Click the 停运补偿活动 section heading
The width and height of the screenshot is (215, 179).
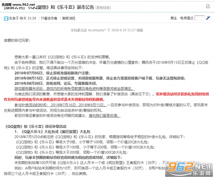tap(36, 127)
